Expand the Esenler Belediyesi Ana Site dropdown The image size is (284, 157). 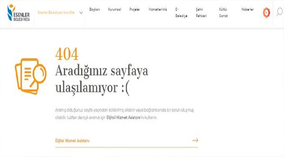[60, 13]
